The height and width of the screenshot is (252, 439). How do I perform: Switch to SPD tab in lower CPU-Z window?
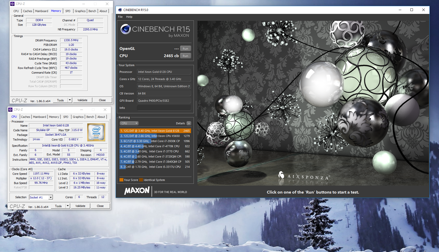(x=66, y=117)
